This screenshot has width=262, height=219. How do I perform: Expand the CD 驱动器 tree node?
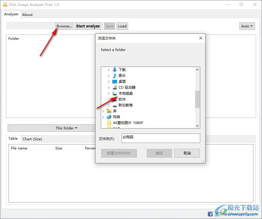tap(109, 88)
